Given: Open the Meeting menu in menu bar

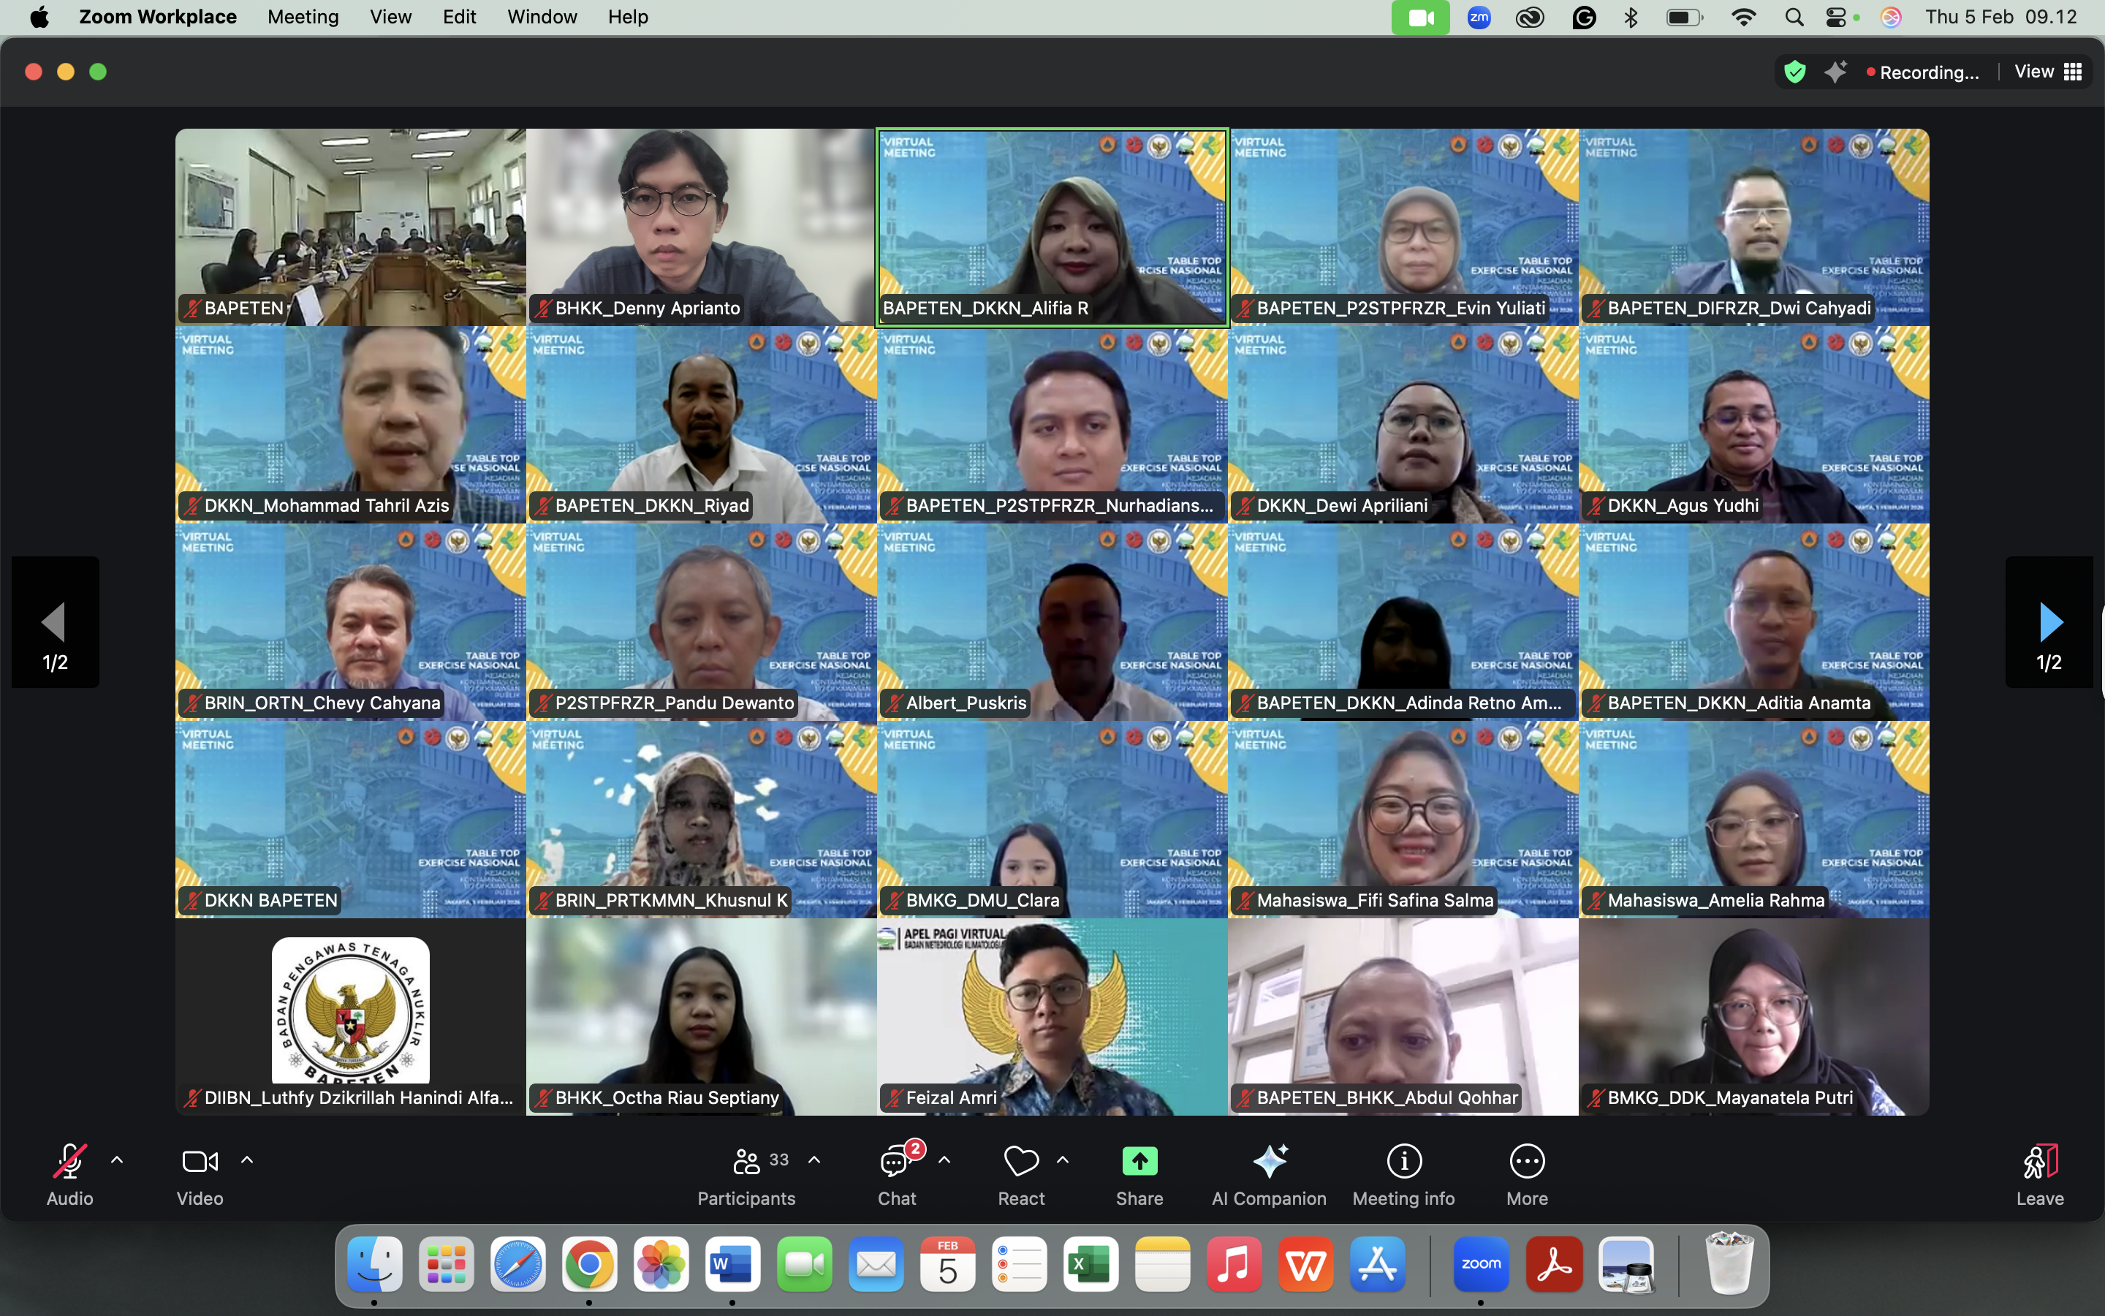Looking at the screenshot, I should 303,18.
